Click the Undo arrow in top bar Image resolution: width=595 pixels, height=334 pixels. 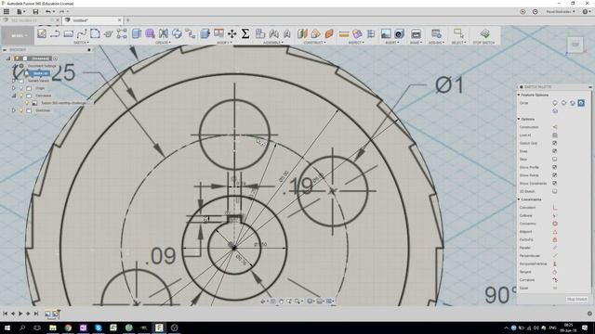[48, 12]
